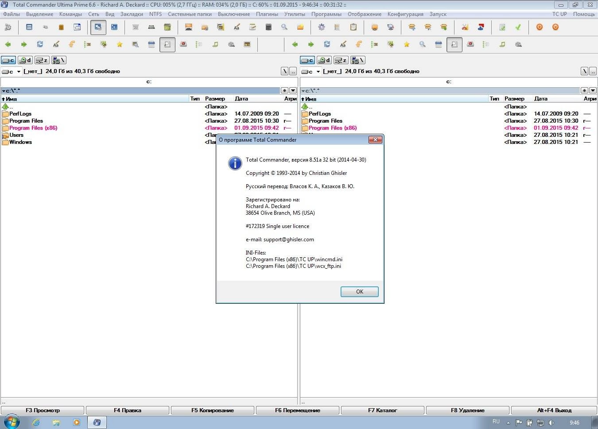Open the Конфигурация menu
This screenshot has height=429, width=598.
coord(405,14)
